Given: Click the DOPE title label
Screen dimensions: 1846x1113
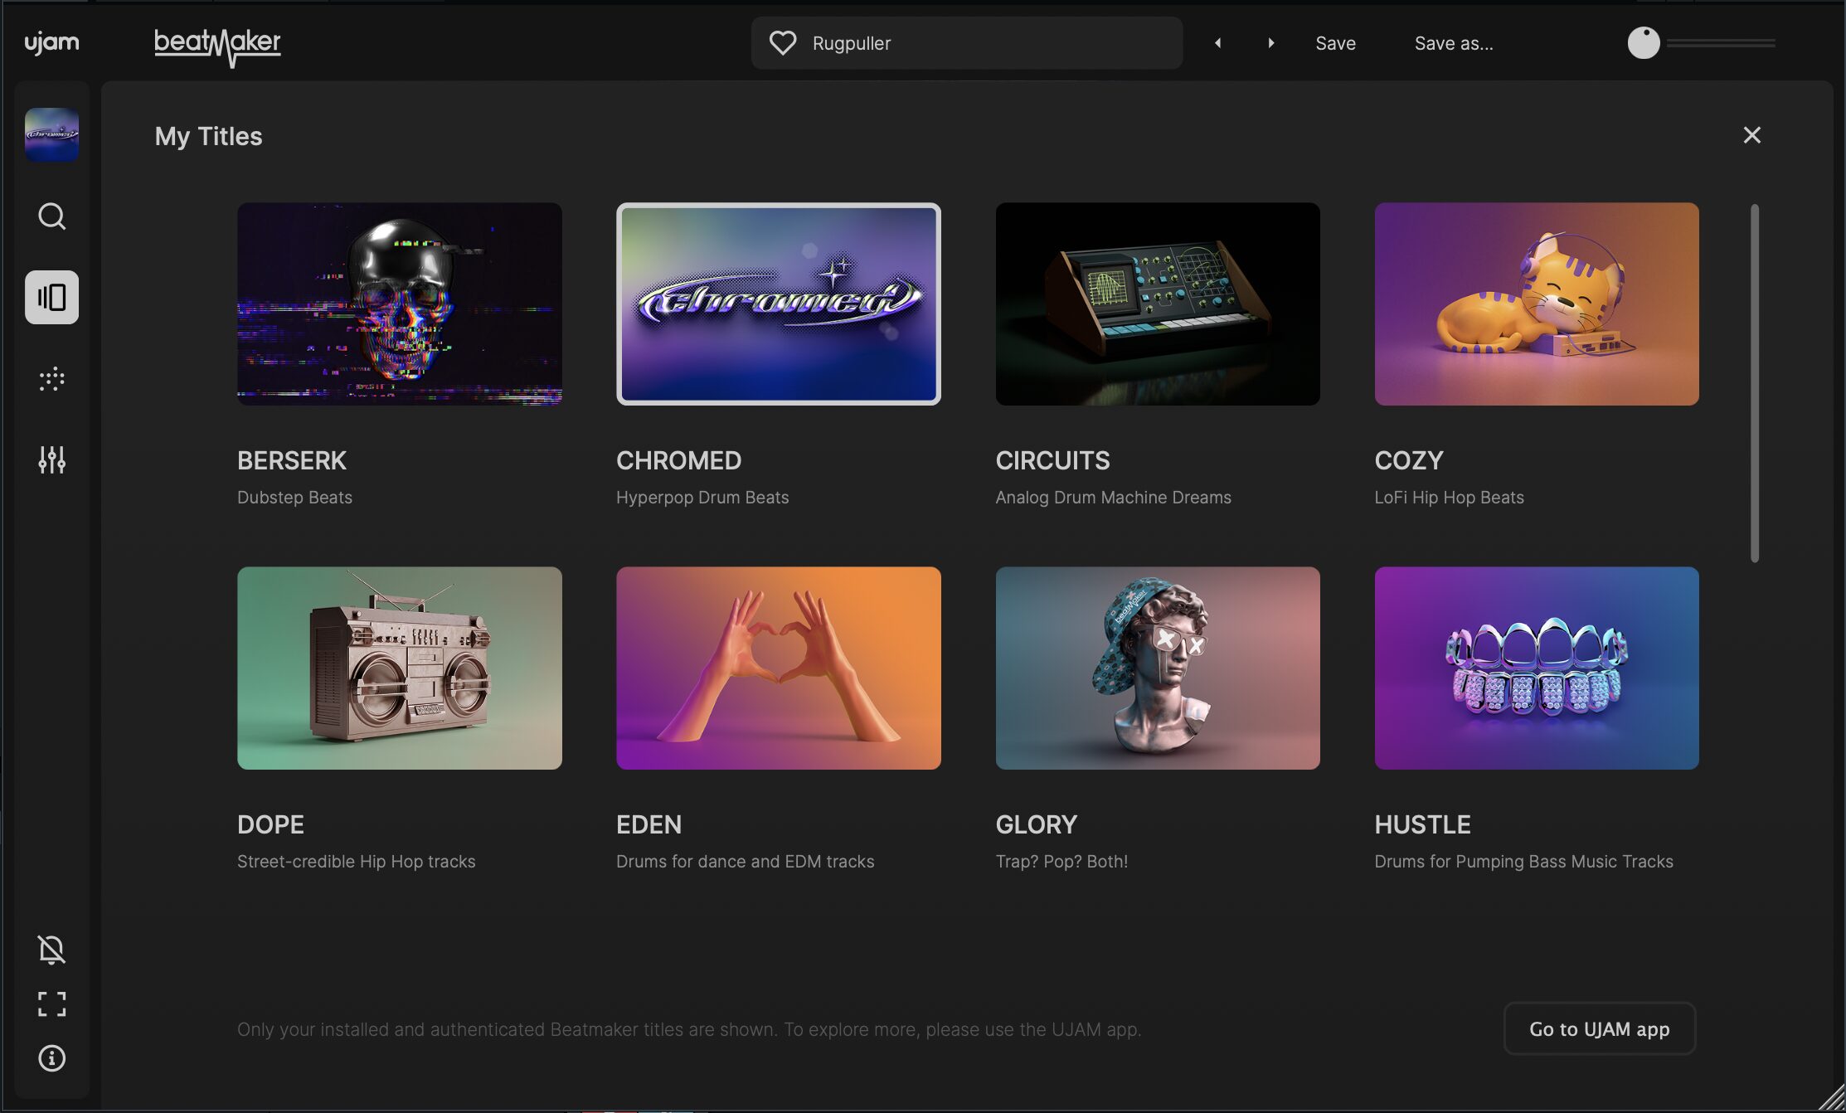Looking at the screenshot, I should coord(270,824).
